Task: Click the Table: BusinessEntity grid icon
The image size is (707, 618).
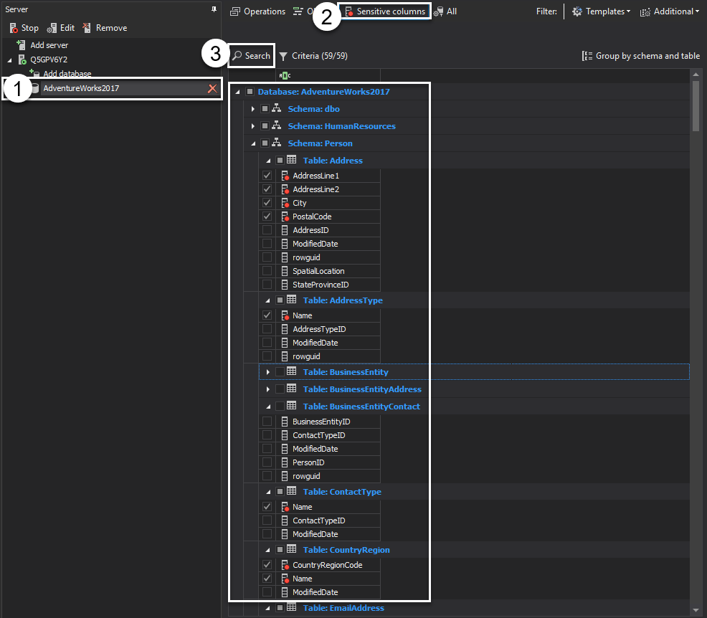Action: [292, 371]
